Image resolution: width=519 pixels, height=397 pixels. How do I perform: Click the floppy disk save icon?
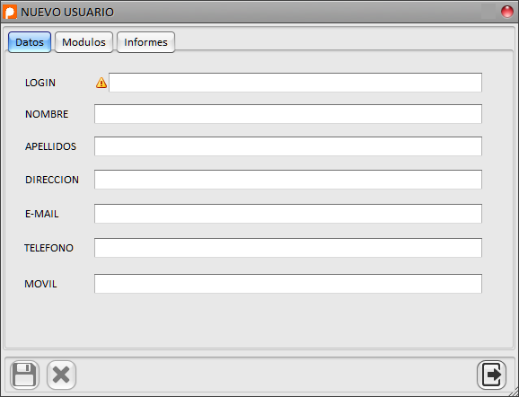[24, 375]
